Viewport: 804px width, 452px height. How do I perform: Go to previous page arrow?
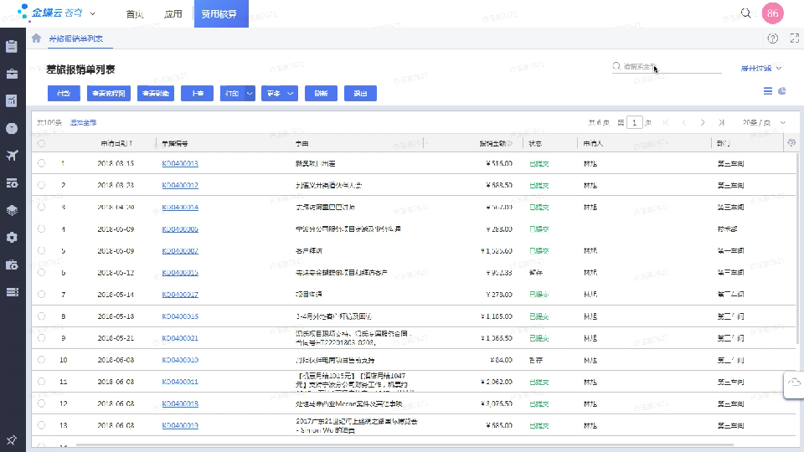pyautogui.click(x=684, y=122)
